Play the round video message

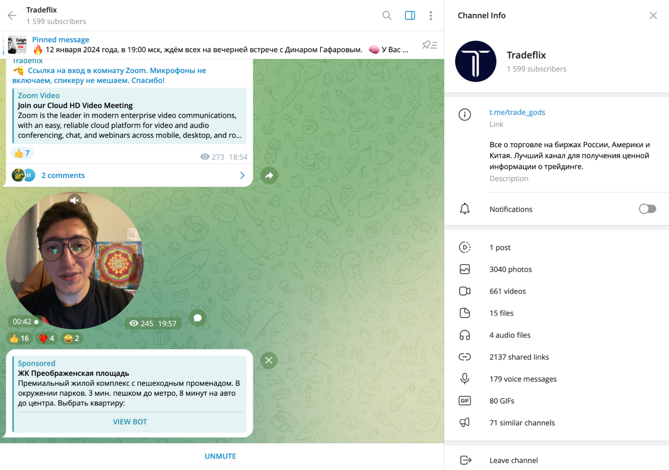click(x=75, y=260)
